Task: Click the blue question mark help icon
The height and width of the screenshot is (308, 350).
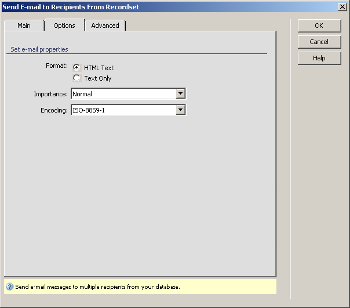Action: tap(10, 287)
